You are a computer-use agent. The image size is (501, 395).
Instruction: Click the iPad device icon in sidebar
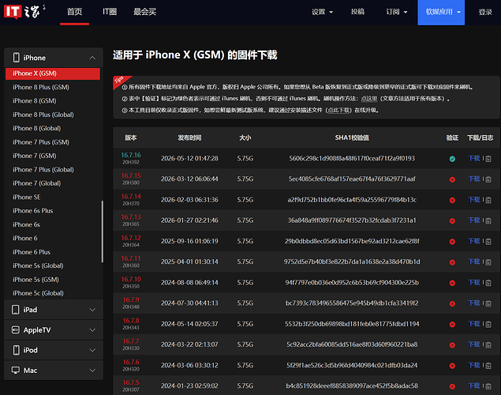(x=15, y=310)
